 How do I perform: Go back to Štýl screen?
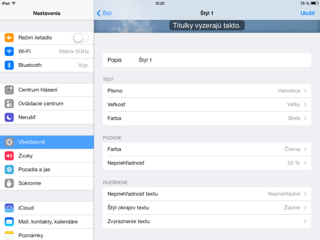pos(104,13)
